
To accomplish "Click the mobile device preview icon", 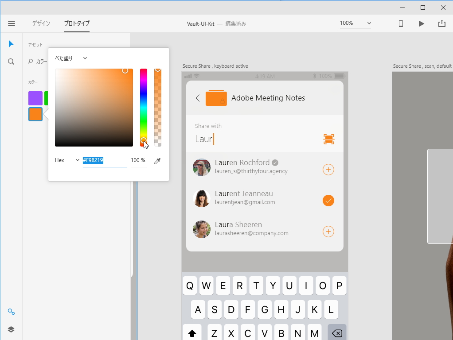I will [x=401, y=23].
